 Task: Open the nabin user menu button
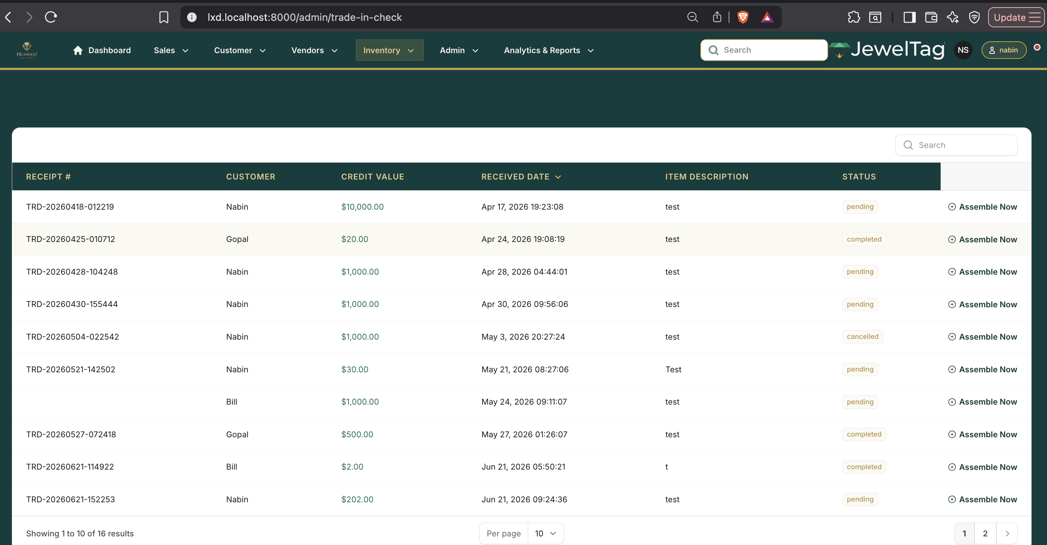(x=1004, y=50)
